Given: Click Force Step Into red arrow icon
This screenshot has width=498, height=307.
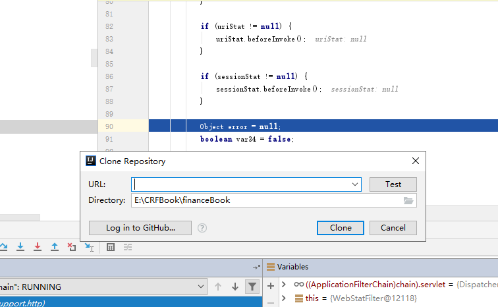Looking at the screenshot, I should tap(38, 247).
